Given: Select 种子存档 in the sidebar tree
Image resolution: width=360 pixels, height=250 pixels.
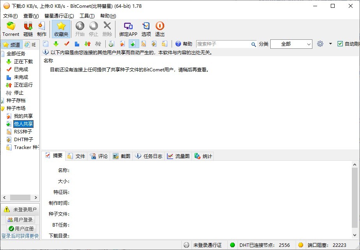Looking at the screenshot, I should (x=16, y=101).
